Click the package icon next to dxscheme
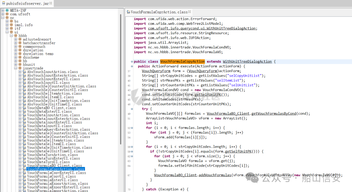The height and width of the screenshot is (192, 352). [20, 57]
